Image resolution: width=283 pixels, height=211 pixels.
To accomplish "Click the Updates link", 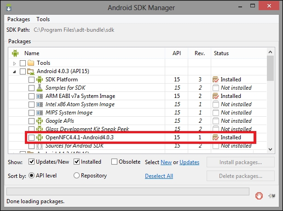I will click(x=189, y=162).
